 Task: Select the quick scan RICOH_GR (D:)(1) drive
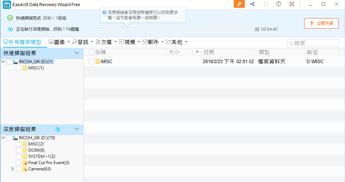(x=36, y=62)
